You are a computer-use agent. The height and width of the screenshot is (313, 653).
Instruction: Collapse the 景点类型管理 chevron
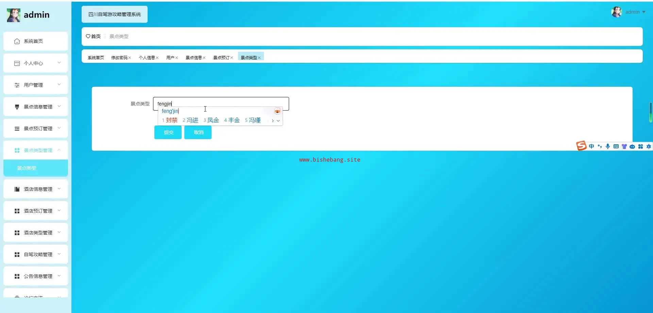coord(59,150)
